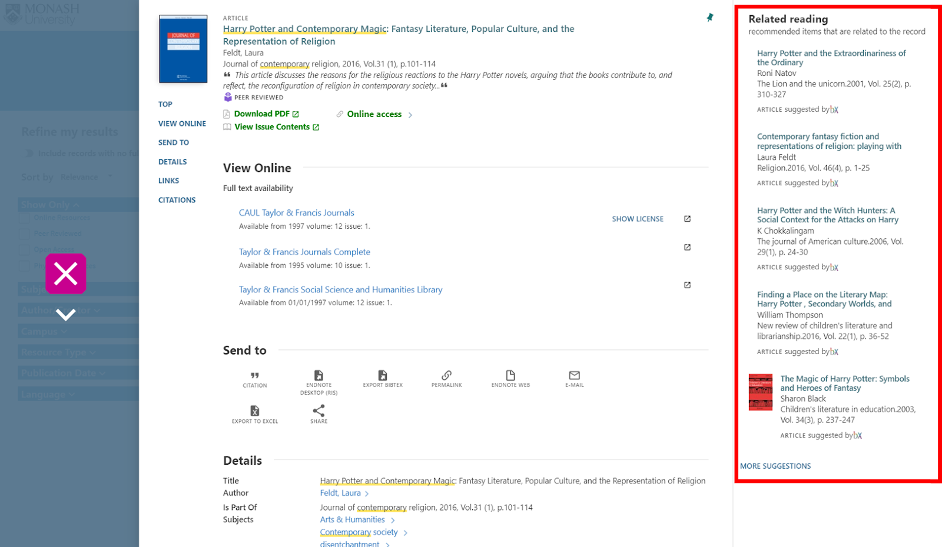
Task: Open Taylor & Francis Social Science and Humanities Library
Action: [x=340, y=289]
